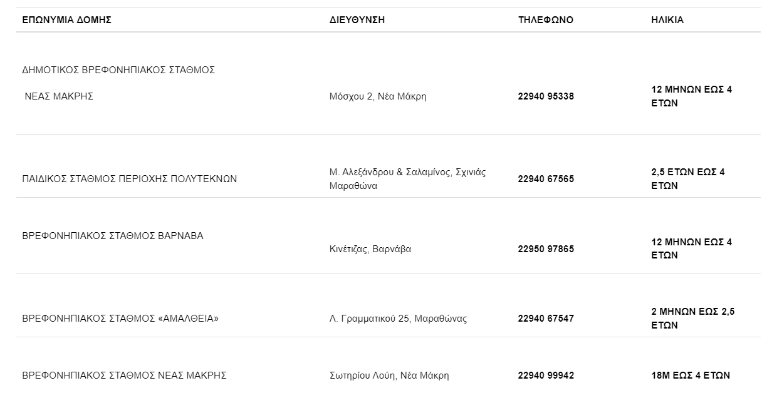Select the ΤΗΛΕΦΩΝΟ column header
The width and height of the screenshot is (762, 393).
(545, 20)
